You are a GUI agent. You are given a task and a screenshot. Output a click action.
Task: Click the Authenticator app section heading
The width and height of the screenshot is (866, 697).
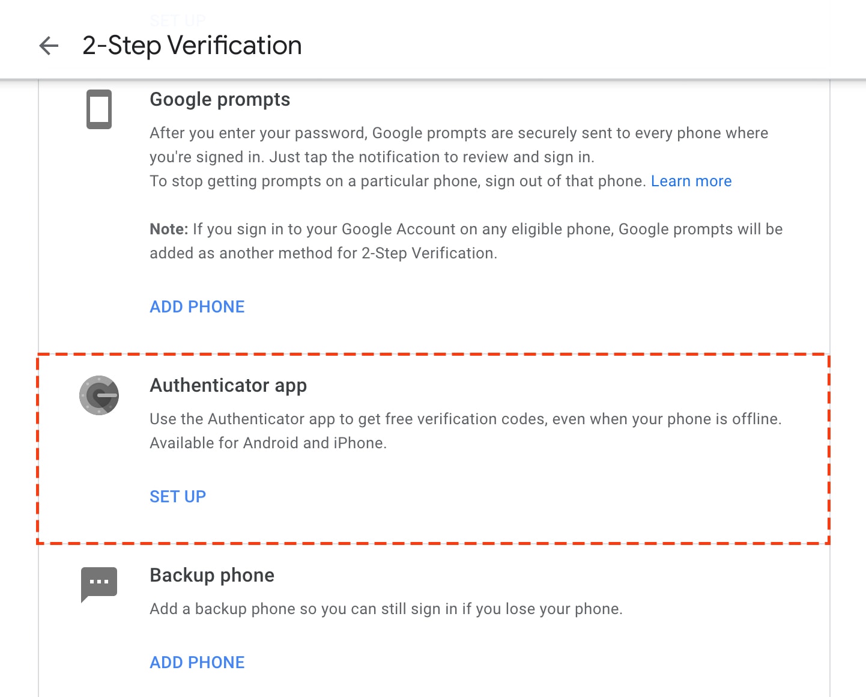228,385
